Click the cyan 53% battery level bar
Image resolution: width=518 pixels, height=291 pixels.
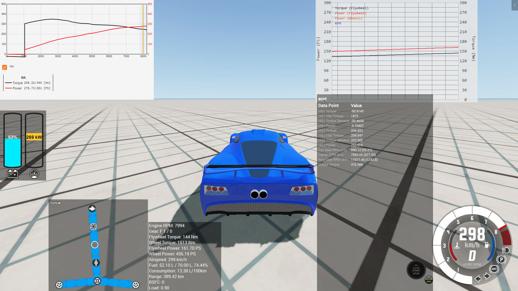(13, 153)
